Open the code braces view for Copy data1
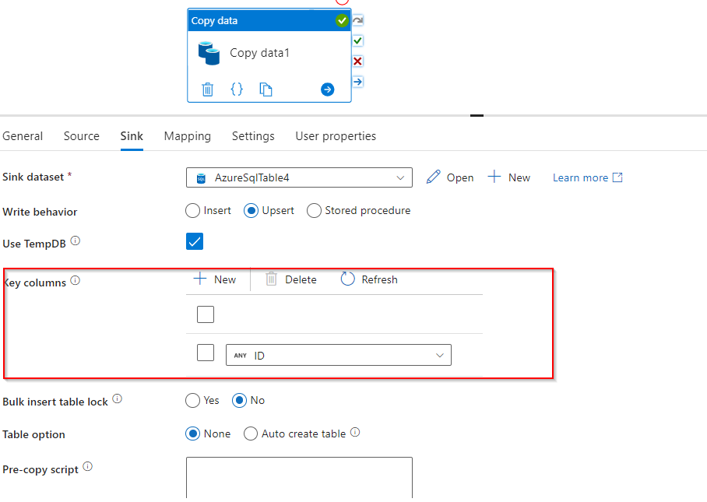Screen dimensions: 707x502 tap(236, 89)
